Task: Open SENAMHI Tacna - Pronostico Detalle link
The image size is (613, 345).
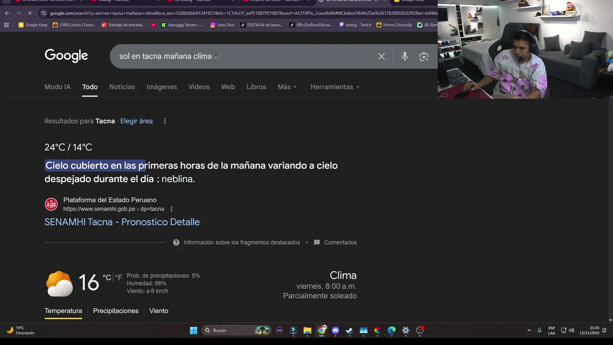Action: click(122, 222)
